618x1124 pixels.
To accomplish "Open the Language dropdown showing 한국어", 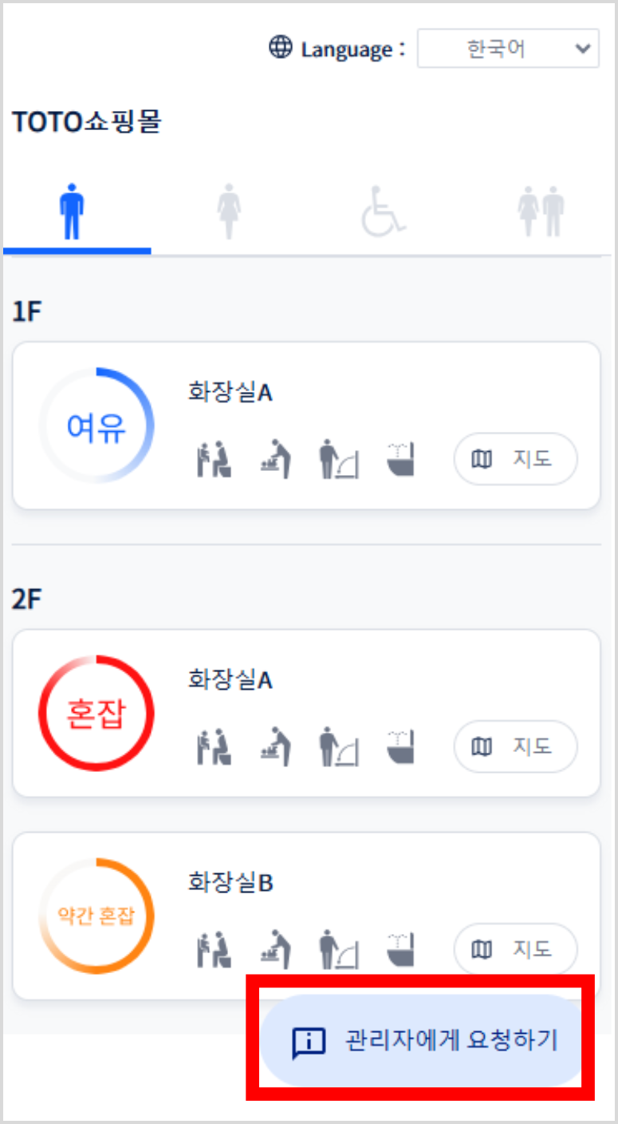I will (508, 49).
